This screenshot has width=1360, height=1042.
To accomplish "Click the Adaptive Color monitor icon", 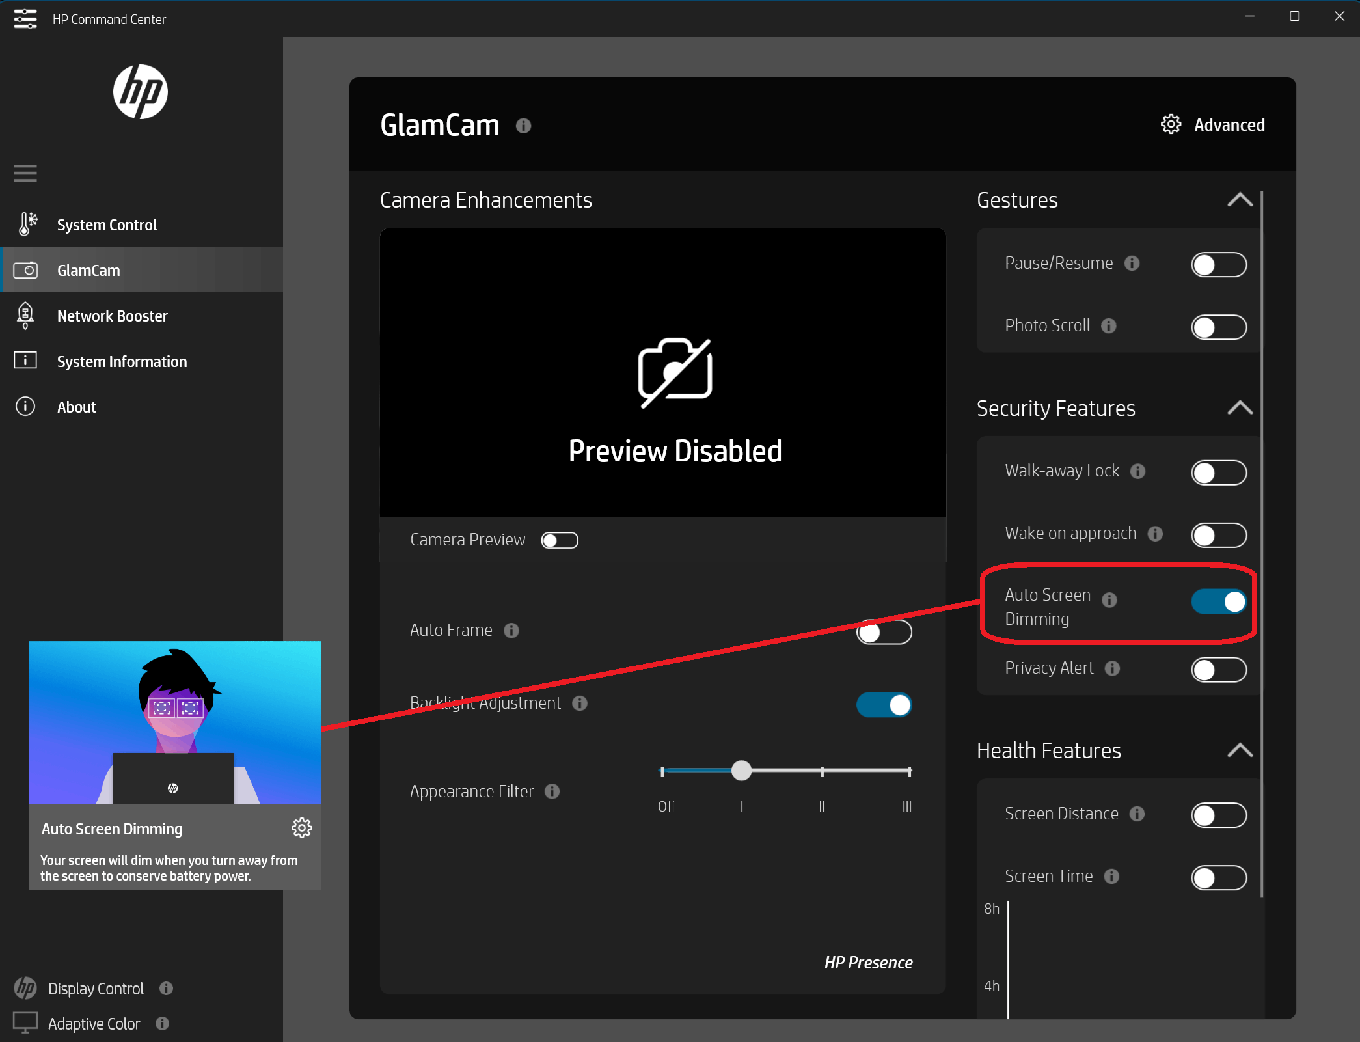I will [x=25, y=1022].
